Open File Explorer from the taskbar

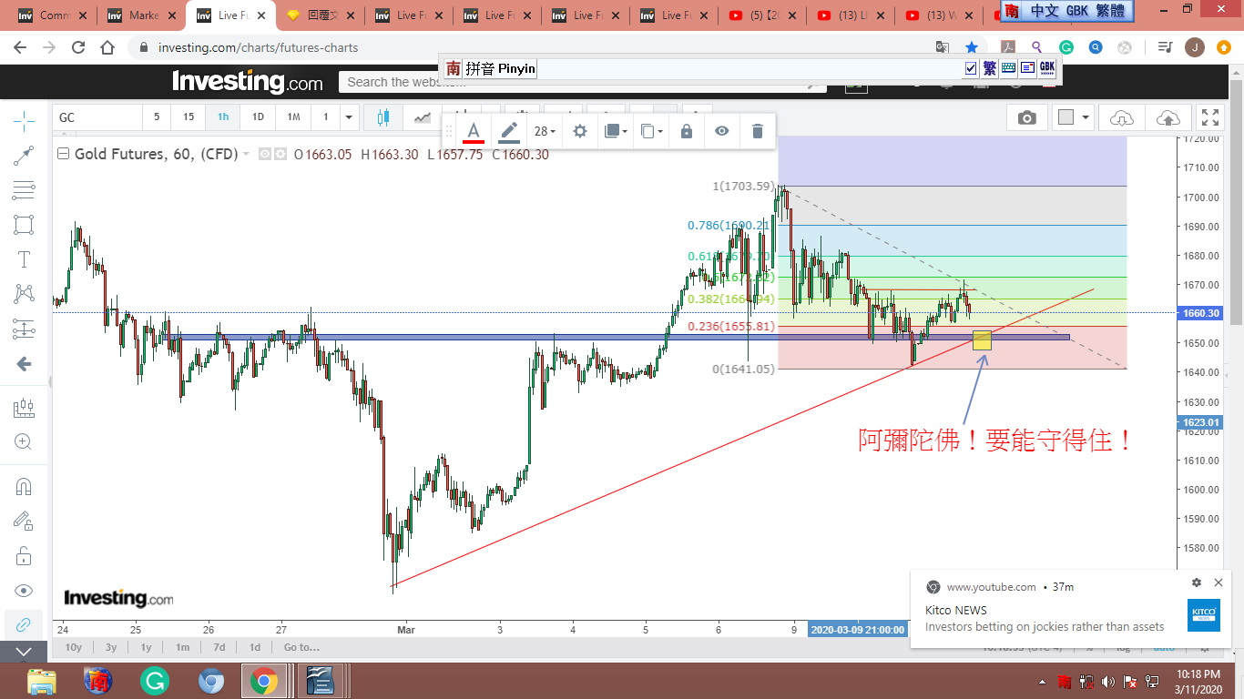tap(41, 681)
